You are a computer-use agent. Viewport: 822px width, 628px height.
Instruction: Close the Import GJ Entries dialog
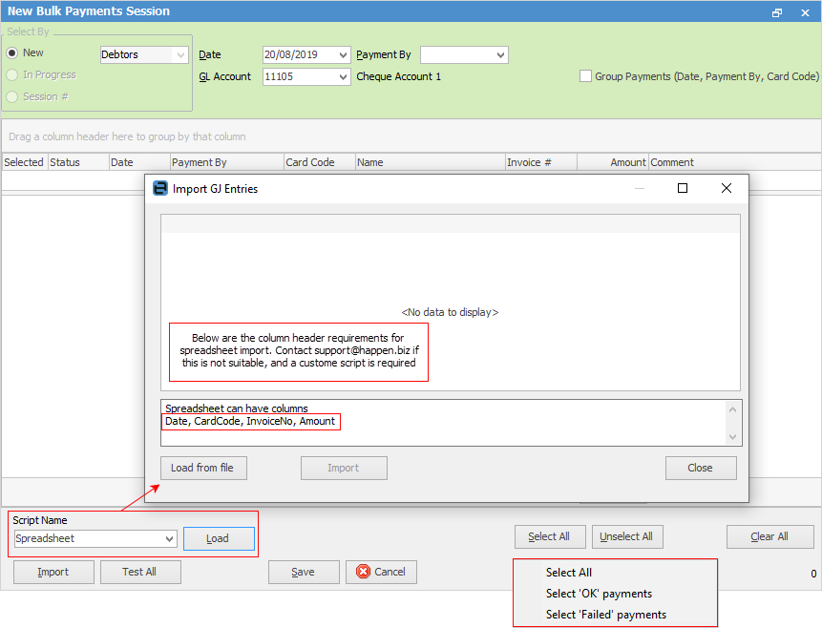pyautogui.click(x=727, y=188)
